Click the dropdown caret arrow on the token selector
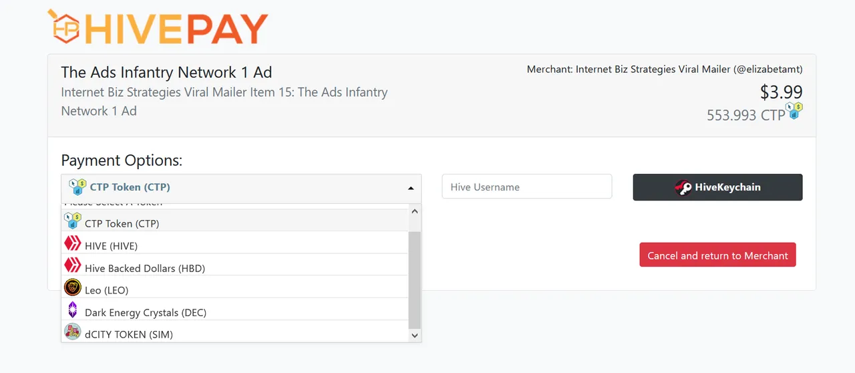Viewport: 855px width, 373px height. 411,188
